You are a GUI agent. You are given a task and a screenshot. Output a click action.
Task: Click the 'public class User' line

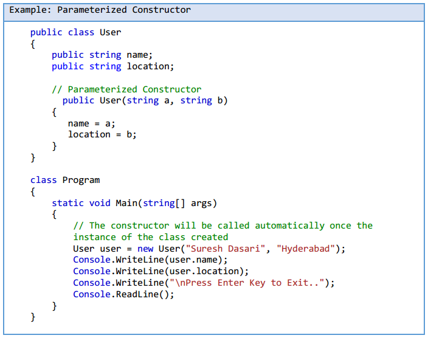[x=75, y=32]
